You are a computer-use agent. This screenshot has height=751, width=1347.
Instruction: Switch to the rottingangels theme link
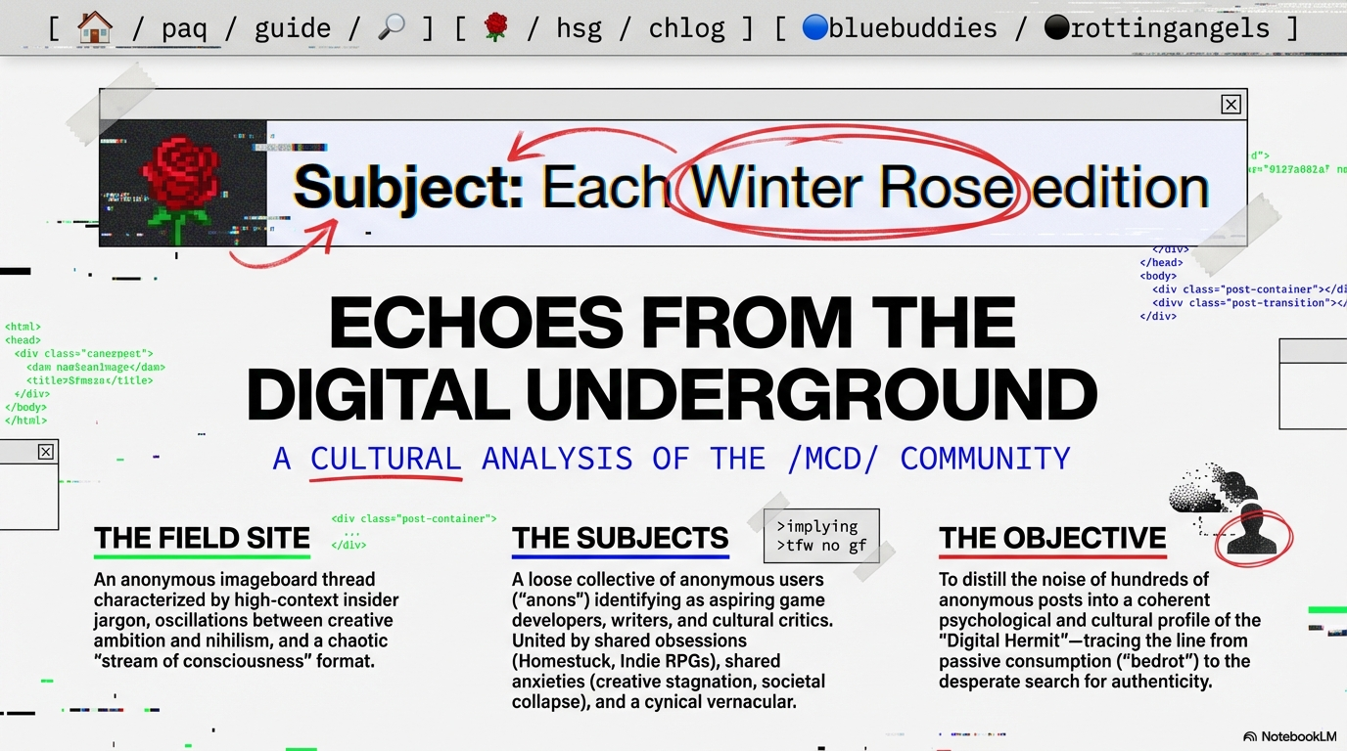(x=1159, y=28)
